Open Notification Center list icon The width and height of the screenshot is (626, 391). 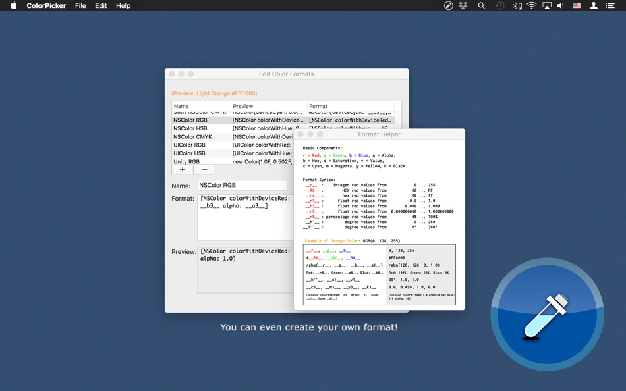[x=611, y=5]
